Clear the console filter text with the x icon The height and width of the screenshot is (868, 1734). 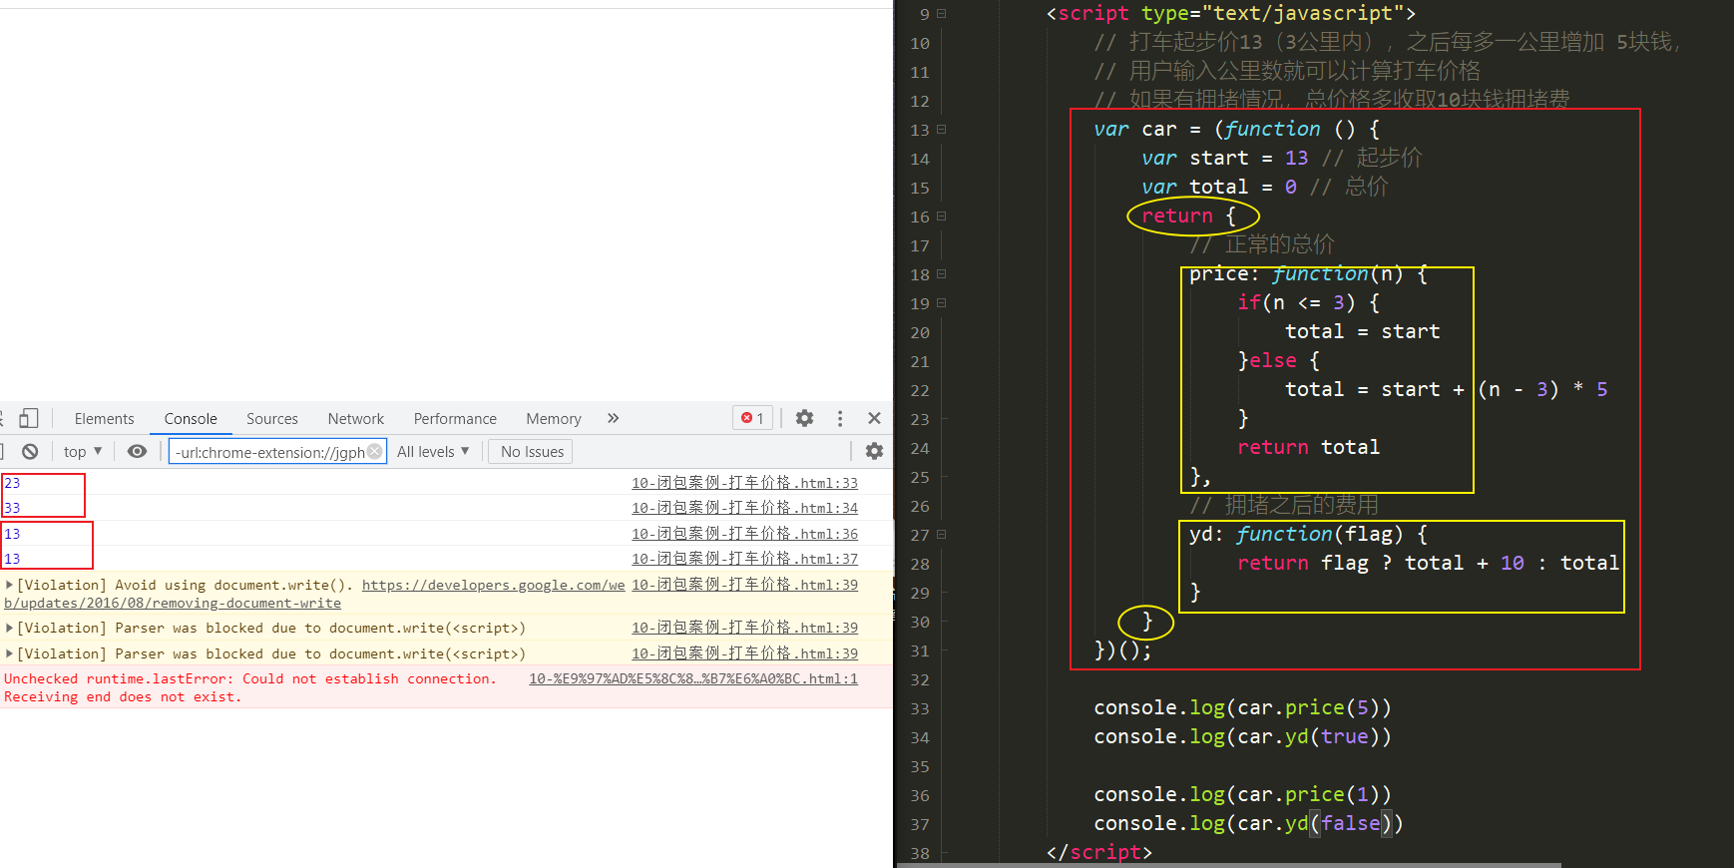click(375, 452)
